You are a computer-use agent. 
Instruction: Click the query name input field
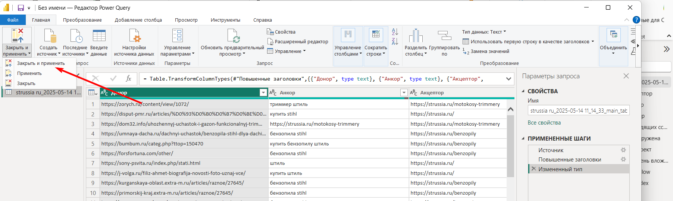click(x=578, y=110)
